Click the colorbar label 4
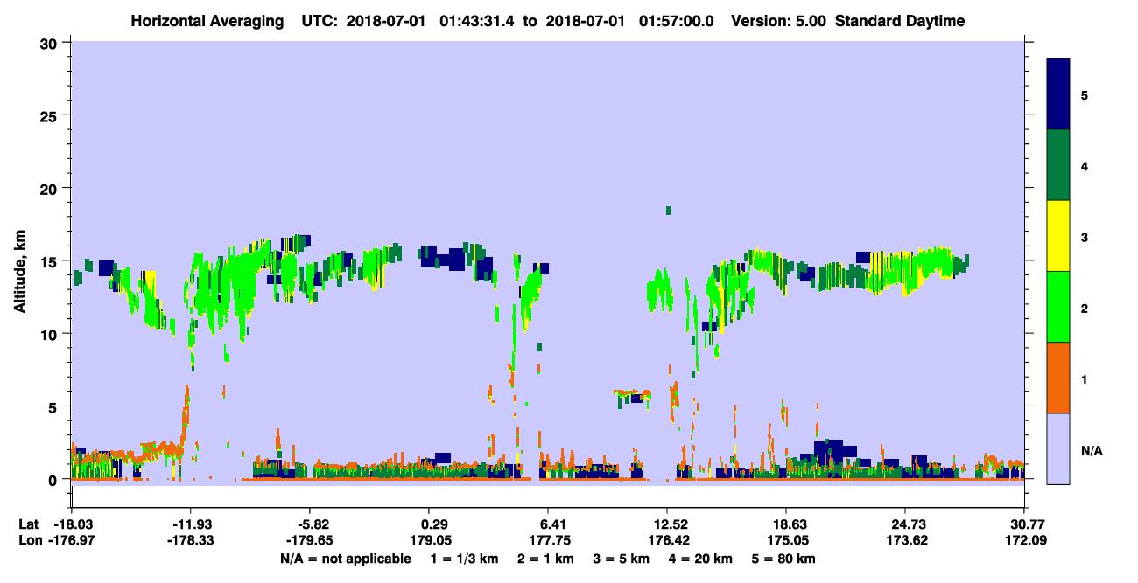 (x=1085, y=165)
